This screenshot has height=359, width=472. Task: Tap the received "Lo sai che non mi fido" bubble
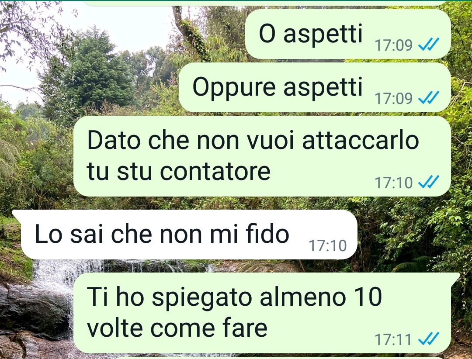point(185,235)
